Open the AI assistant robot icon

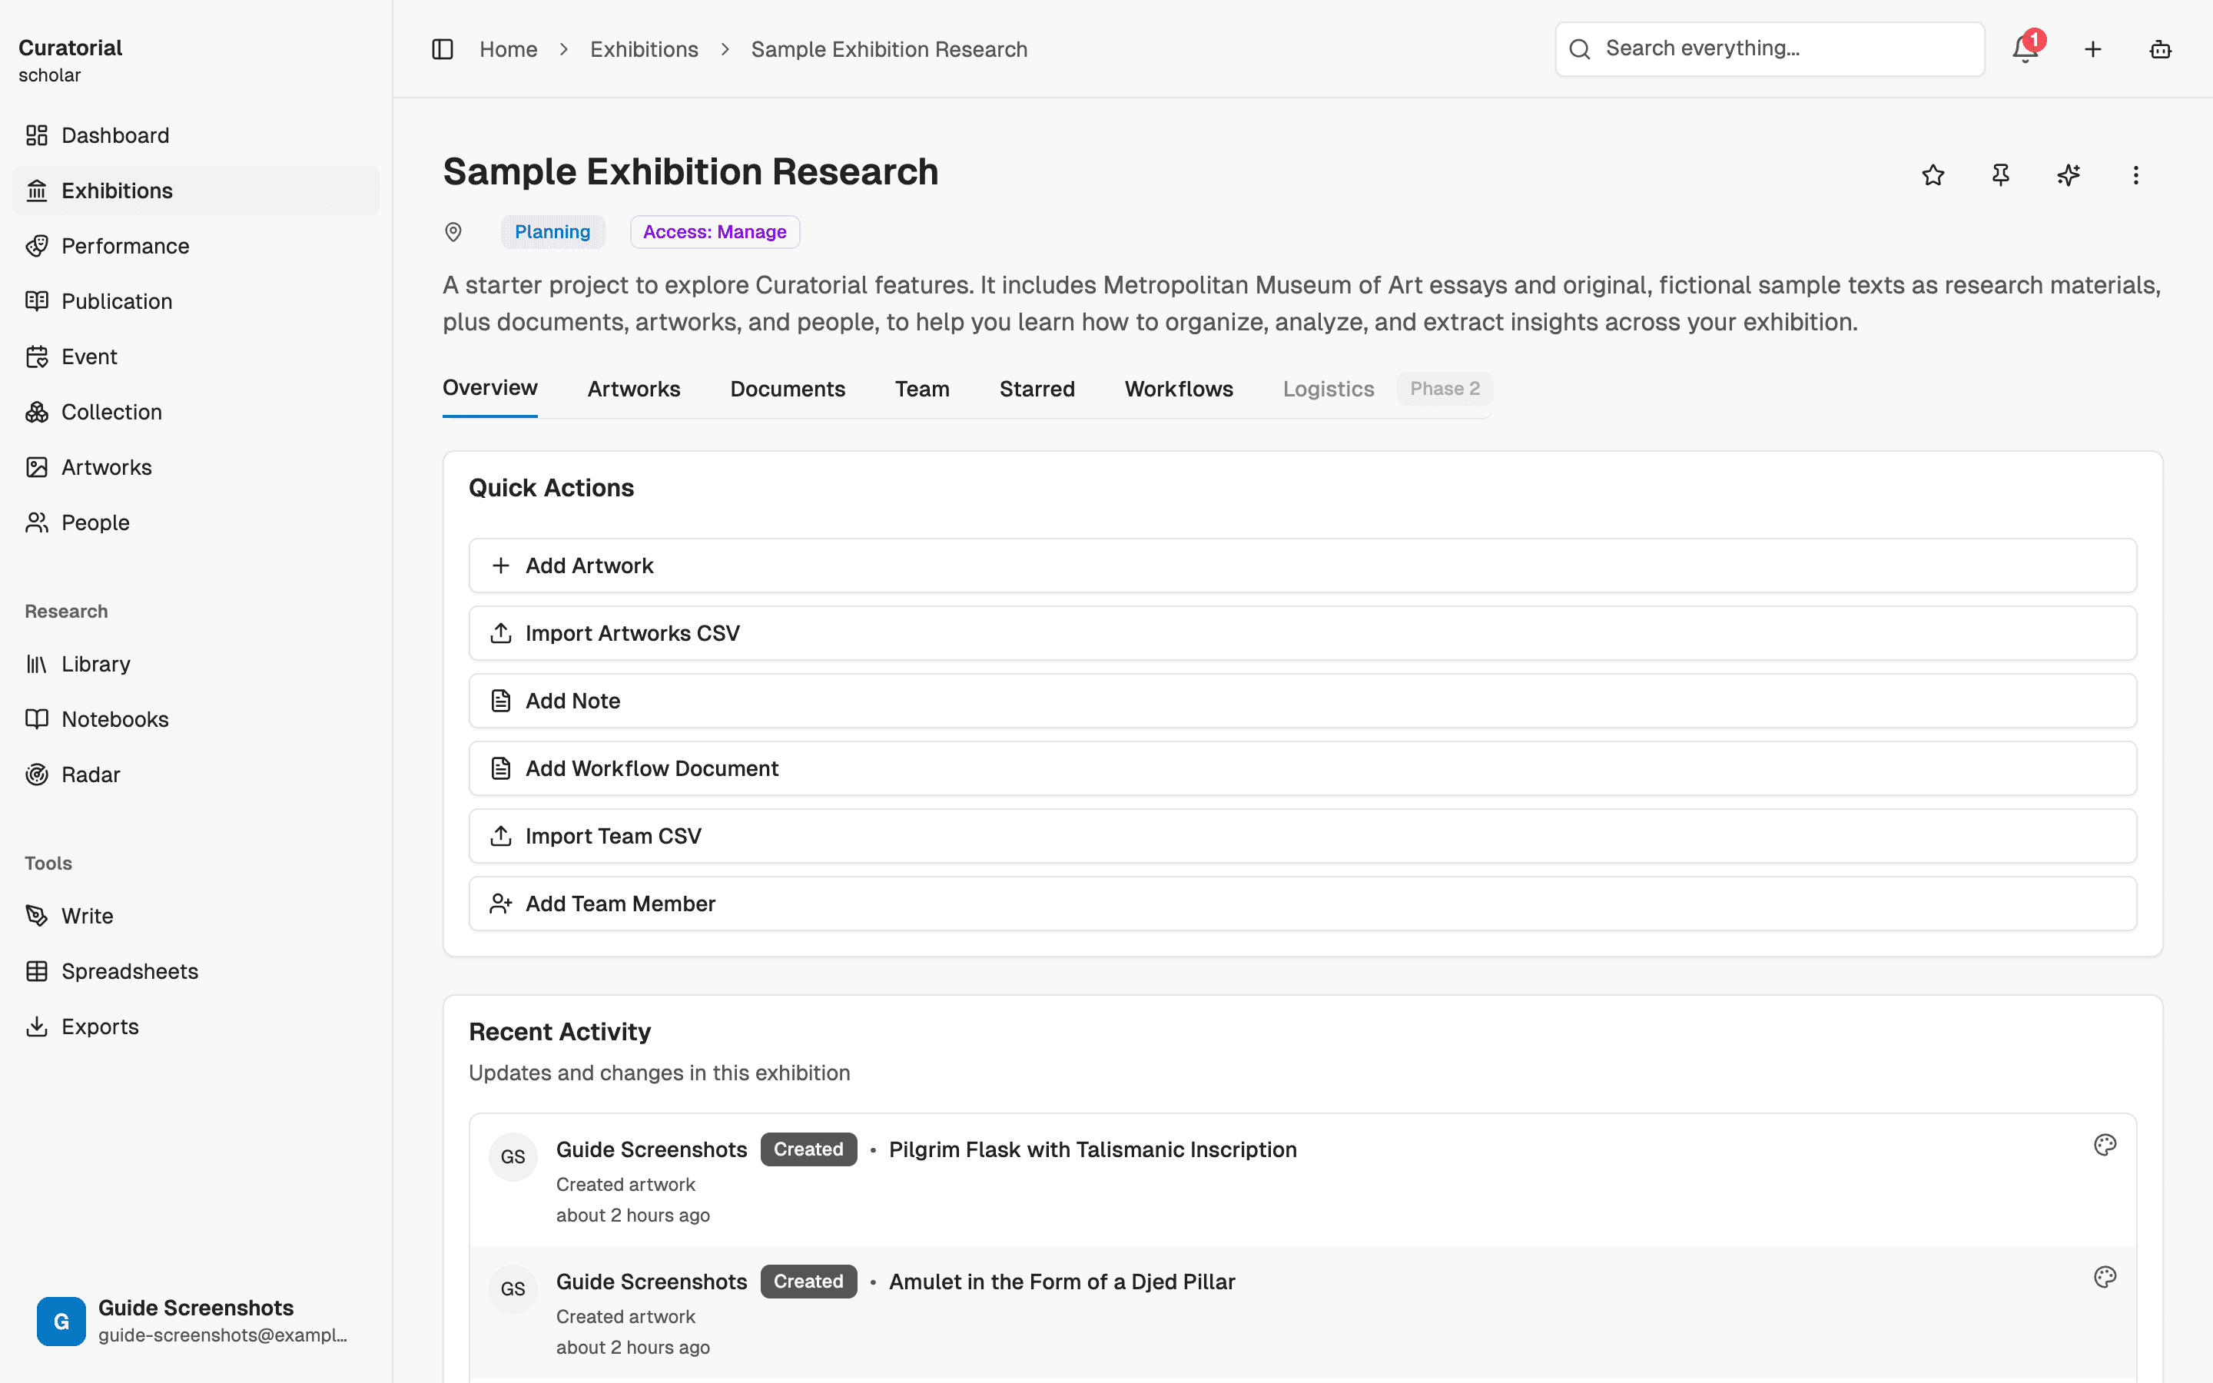(2160, 49)
